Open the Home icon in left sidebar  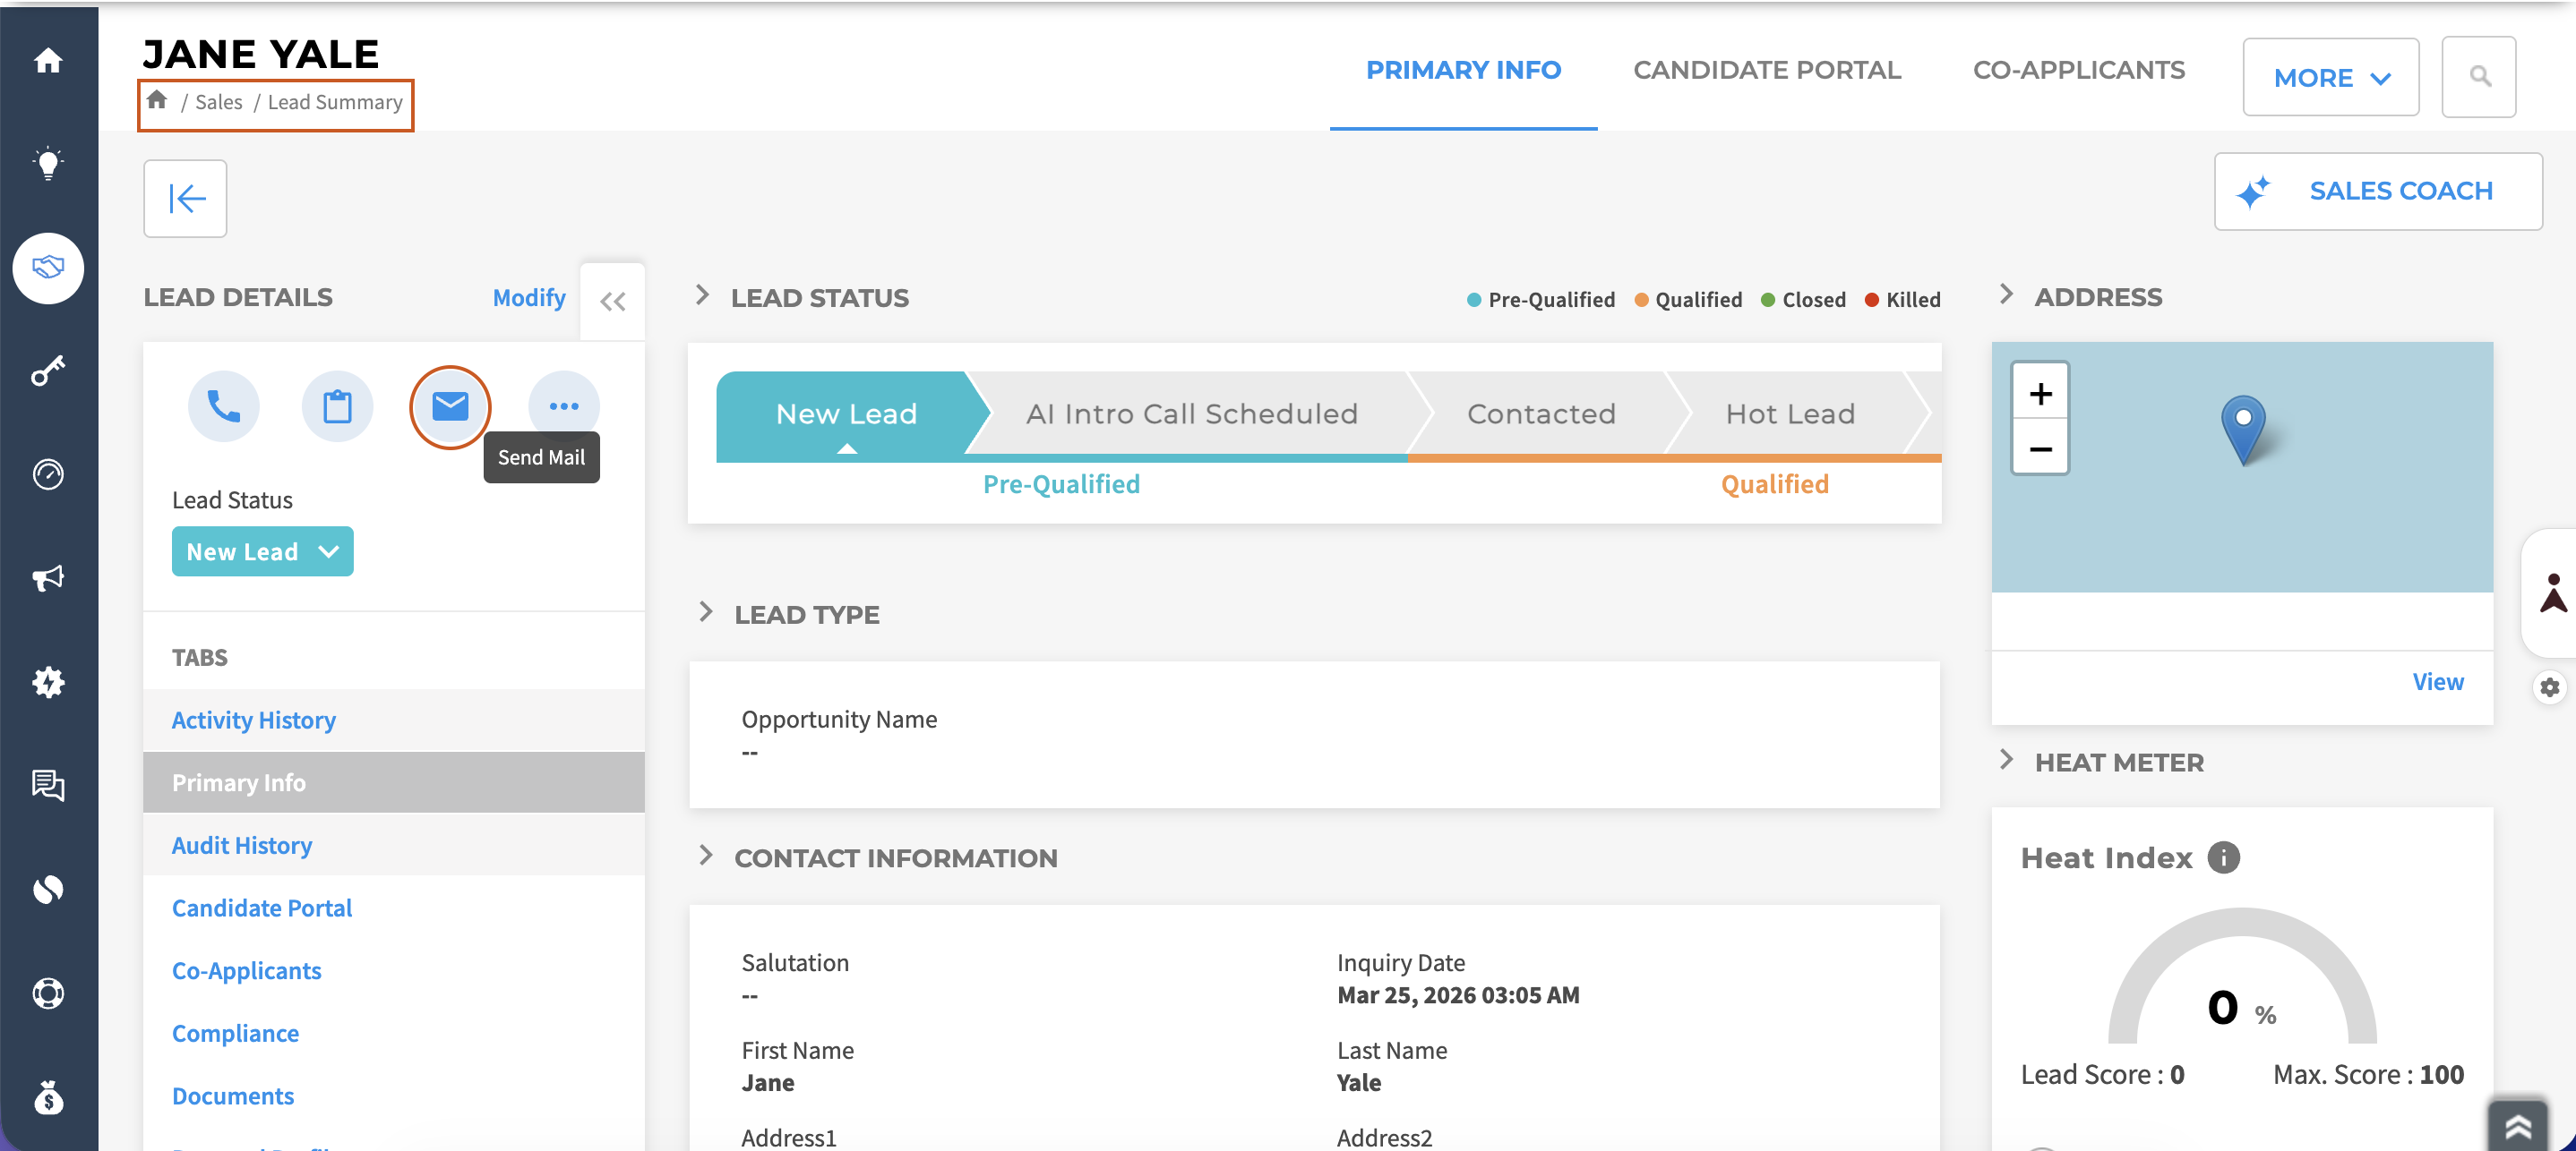[x=48, y=61]
